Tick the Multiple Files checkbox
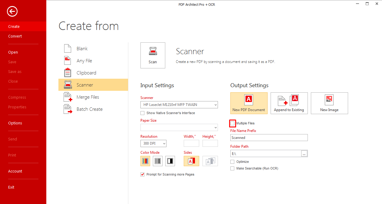Viewport: 382px width, 204px height. [232, 123]
